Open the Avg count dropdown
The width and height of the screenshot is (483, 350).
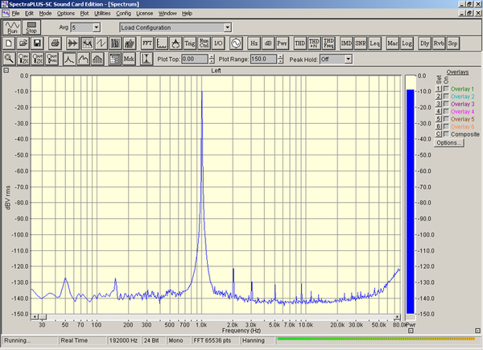pos(97,27)
